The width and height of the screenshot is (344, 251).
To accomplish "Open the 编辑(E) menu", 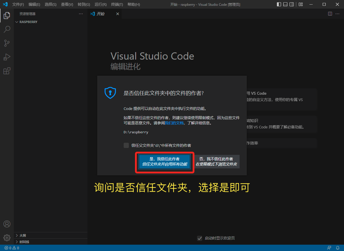I will [x=34, y=4].
